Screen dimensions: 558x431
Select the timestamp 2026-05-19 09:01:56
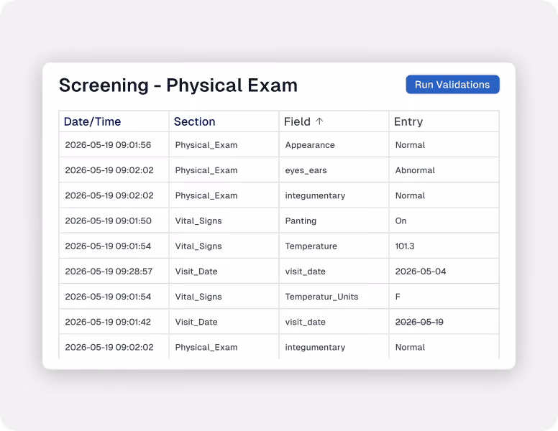point(108,144)
